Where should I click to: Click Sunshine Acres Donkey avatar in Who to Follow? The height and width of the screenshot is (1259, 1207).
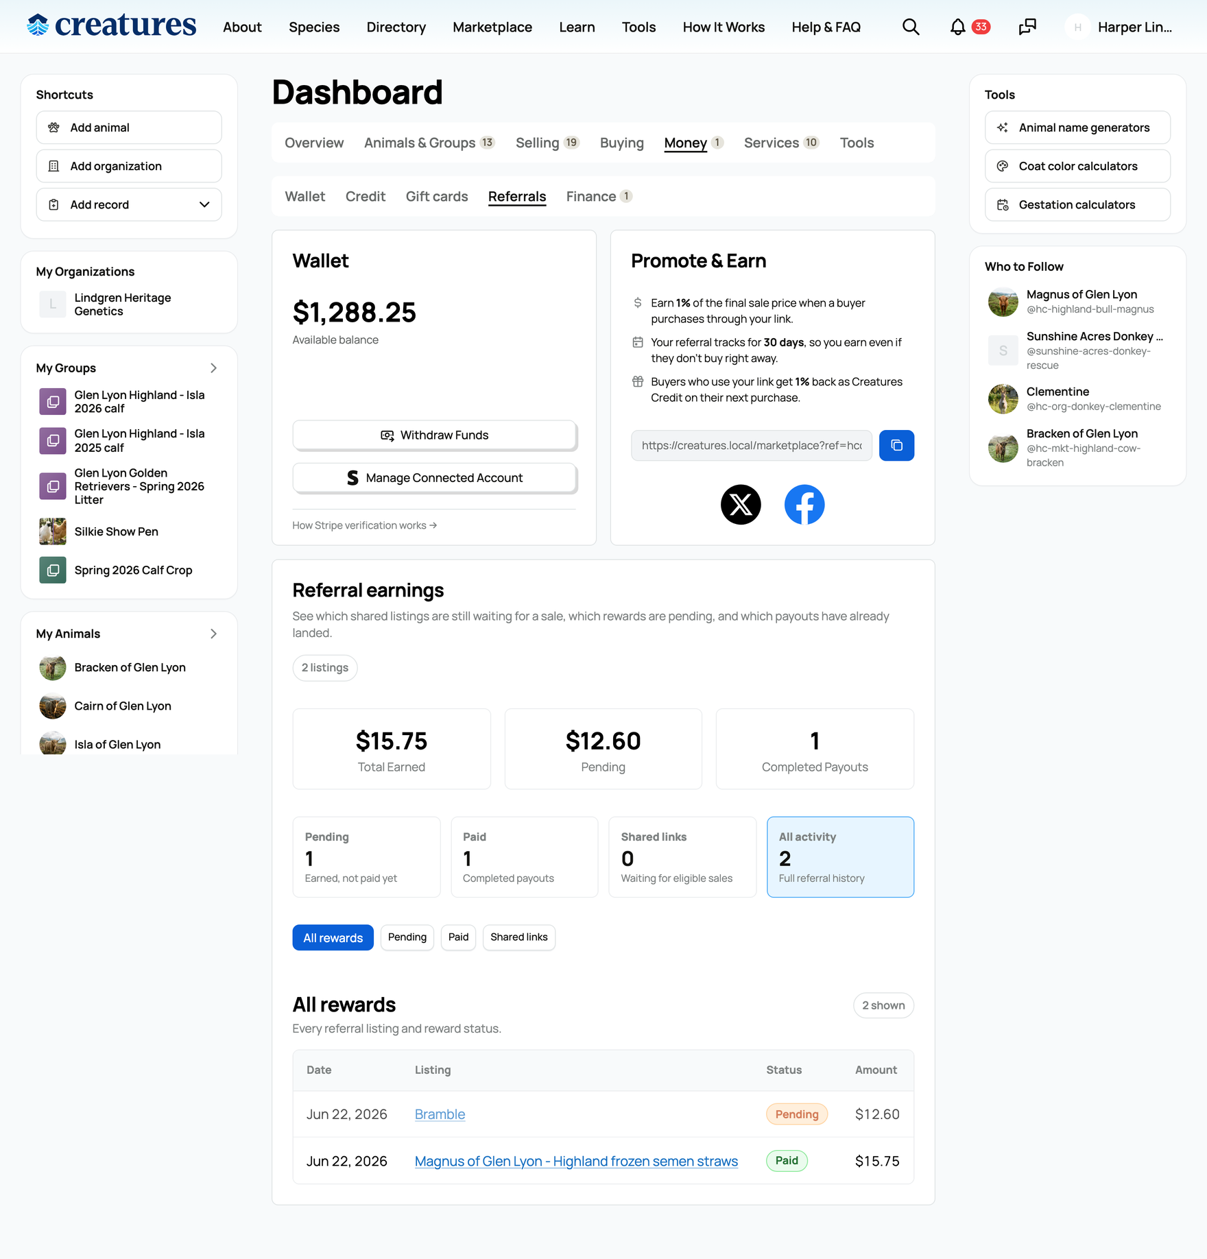click(1003, 350)
